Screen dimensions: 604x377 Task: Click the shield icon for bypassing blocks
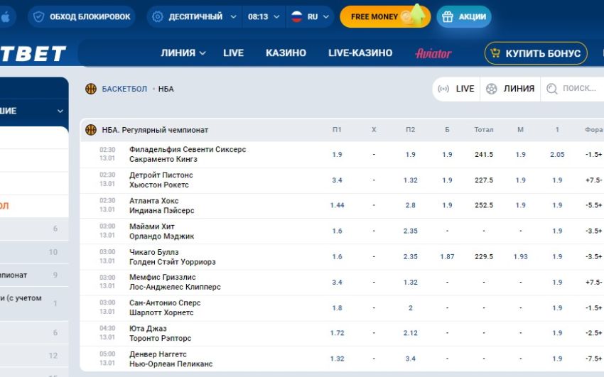click(38, 17)
